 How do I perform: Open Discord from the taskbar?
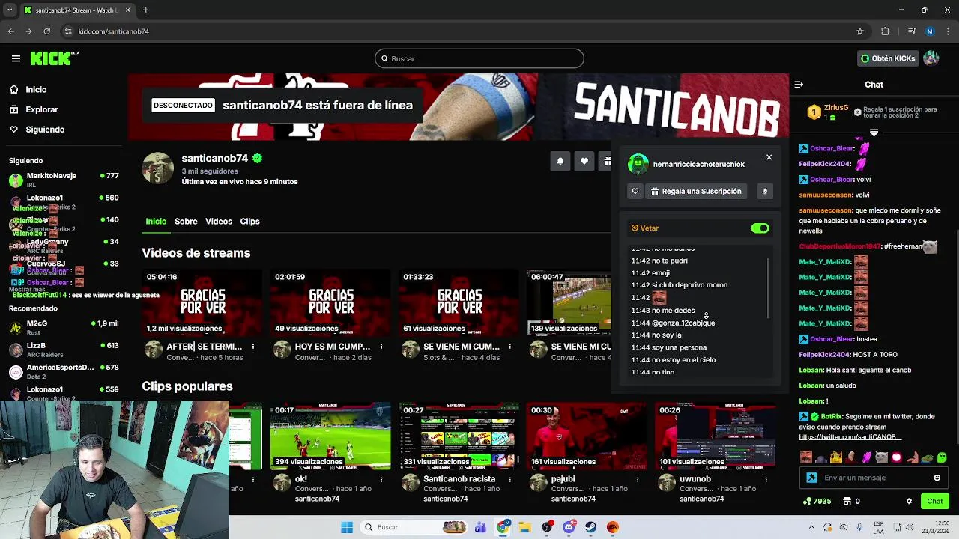click(x=569, y=527)
